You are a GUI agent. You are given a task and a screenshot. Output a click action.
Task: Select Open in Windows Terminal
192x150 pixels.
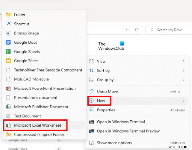tap(138, 122)
